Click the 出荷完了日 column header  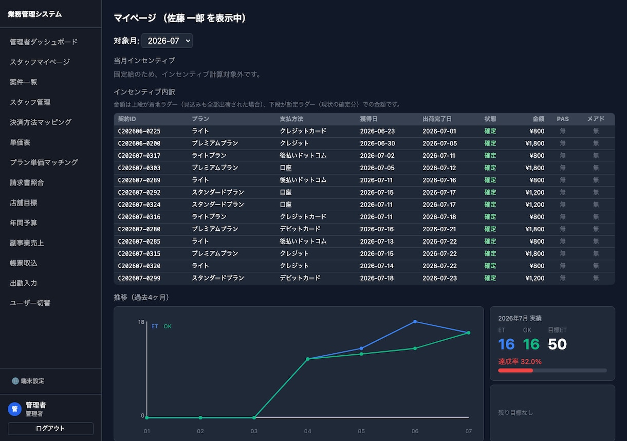[x=437, y=119]
